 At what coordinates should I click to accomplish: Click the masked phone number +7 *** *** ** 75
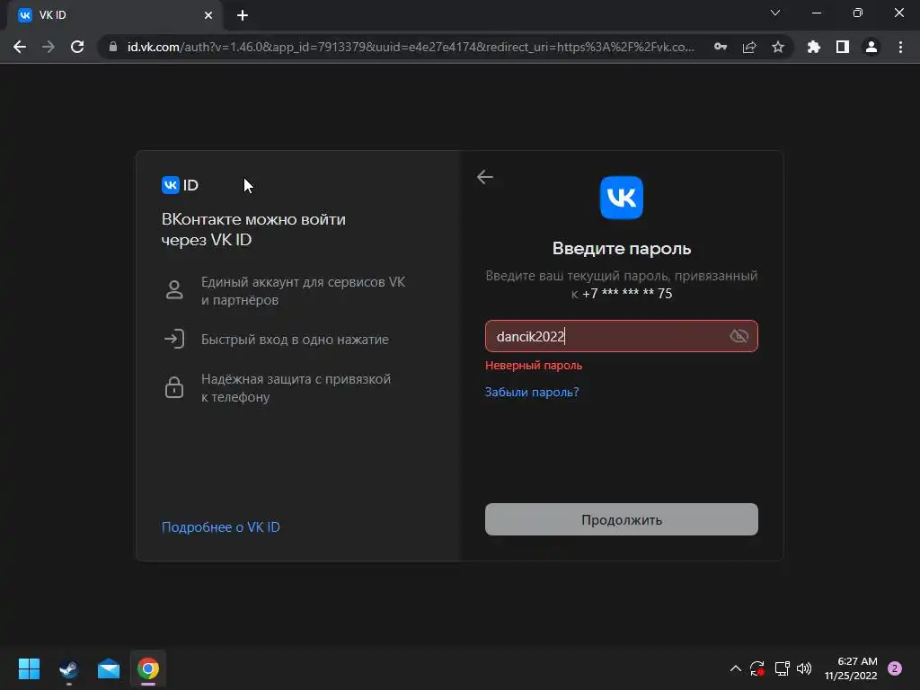[626, 294]
